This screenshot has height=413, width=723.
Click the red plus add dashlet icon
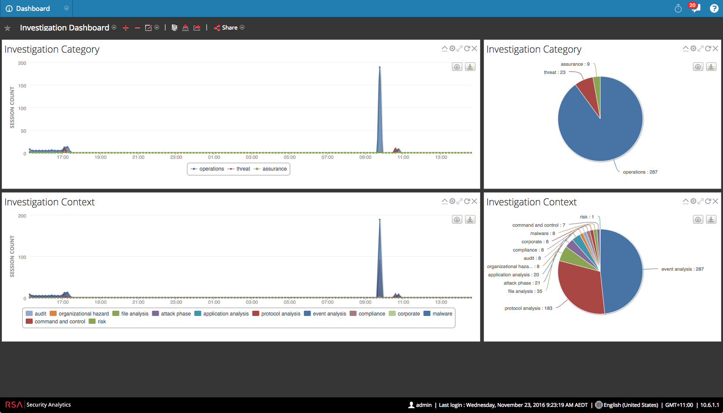coord(126,28)
